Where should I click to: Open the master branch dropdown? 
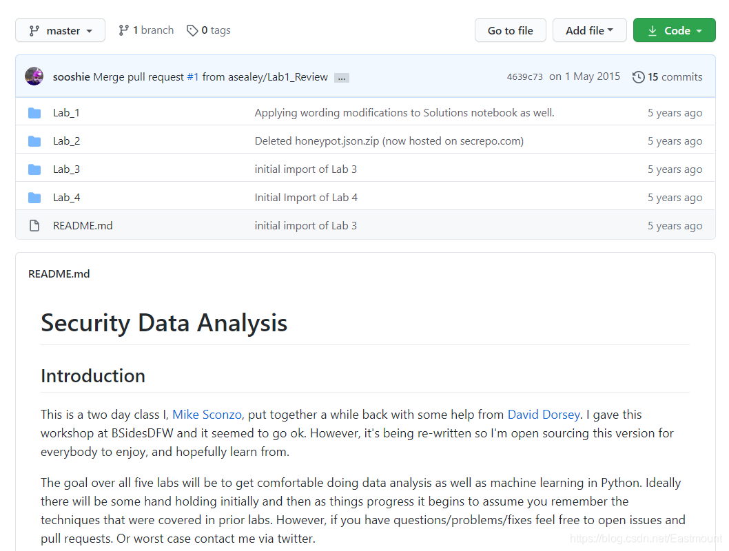tap(61, 30)
